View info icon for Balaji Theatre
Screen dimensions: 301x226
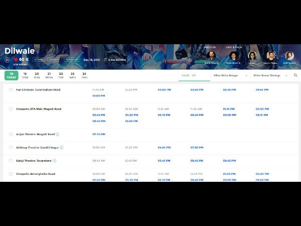(x=55, y=161)
